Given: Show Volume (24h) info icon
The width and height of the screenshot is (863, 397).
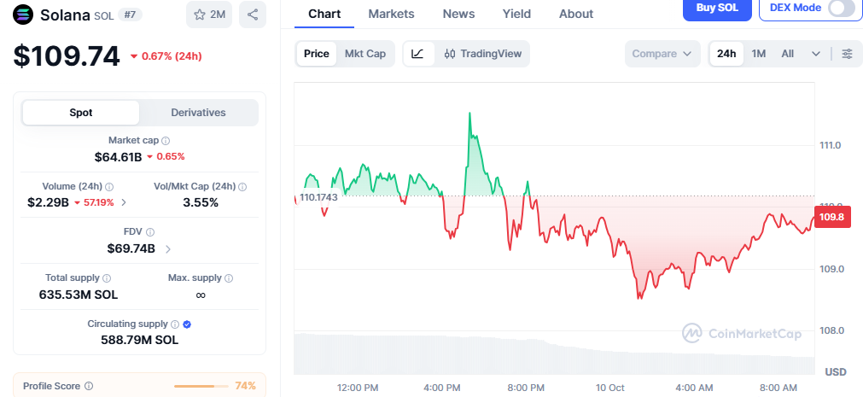Looking at the screenshot, I should click(x=109, y=187).
